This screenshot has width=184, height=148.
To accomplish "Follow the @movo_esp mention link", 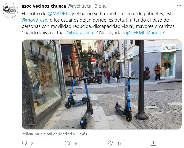I will (x=35, y=20).
